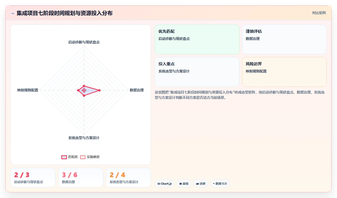Viewport: 337px width, 198px height.
Task: Click 启动诊断与现状盘点 text in 优先匹配 card
Action: tap(174, 39)
